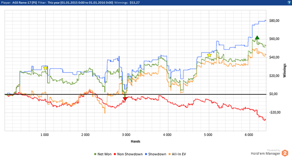Click the 4 000 hands axis label
Screen dimensions: 292x158
coord(167,135)
